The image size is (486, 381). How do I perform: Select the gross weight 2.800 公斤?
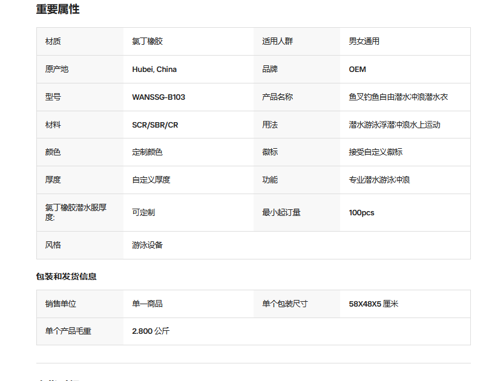coord(151,331)
